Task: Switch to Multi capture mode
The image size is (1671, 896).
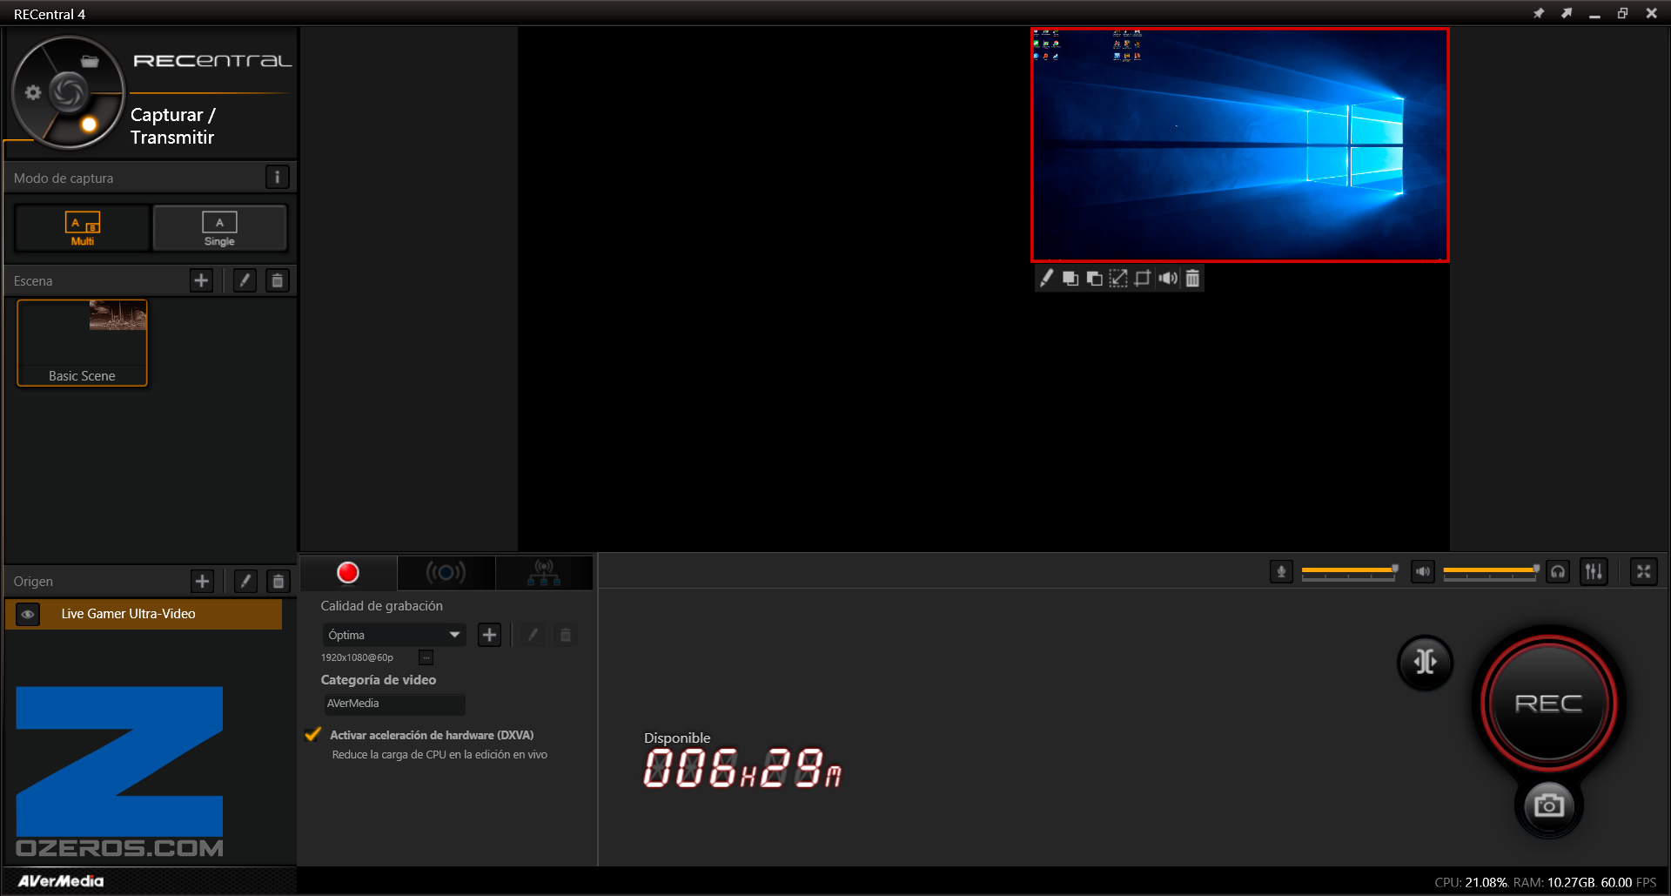Action: (x=83, y=228)
